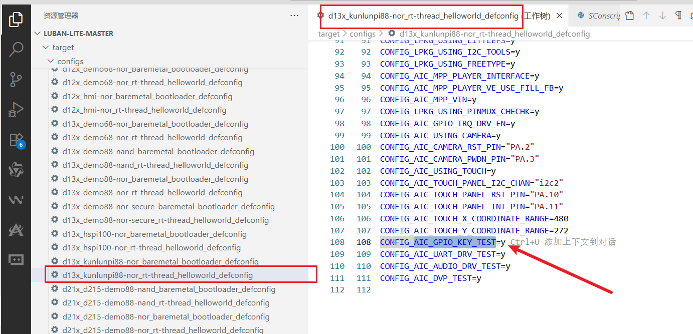Click the CONFIG_AIC_UART_DRV_TEST=y line
This screenshot has height=334, width=693.
point(443,254)
